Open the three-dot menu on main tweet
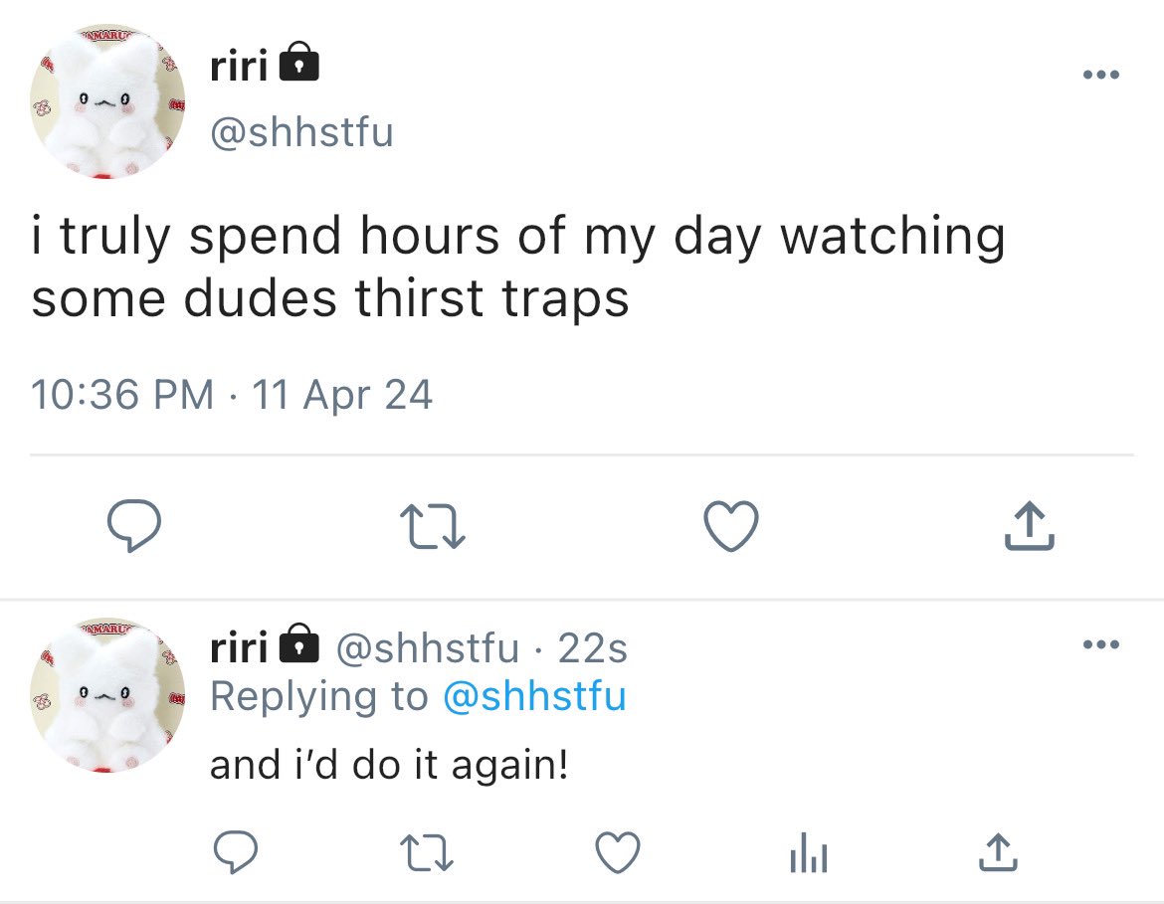 pos(1101,75)
